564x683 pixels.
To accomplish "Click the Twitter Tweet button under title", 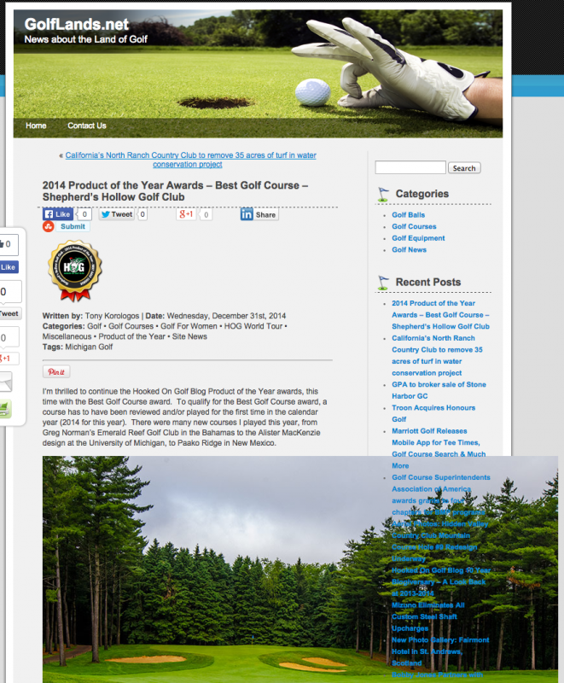I will (116, 214).
